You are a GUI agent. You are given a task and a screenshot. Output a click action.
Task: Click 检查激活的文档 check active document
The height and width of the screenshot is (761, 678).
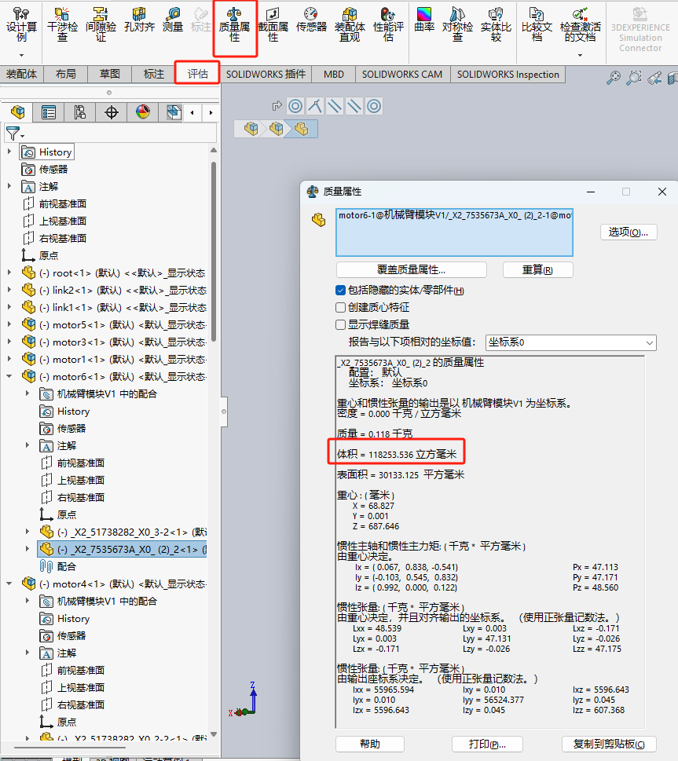(580, 25)
